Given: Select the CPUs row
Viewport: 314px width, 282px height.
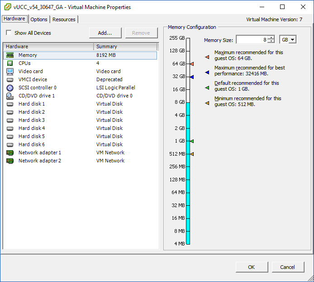Looking at the screenshot, I should [x=80, y=63].
